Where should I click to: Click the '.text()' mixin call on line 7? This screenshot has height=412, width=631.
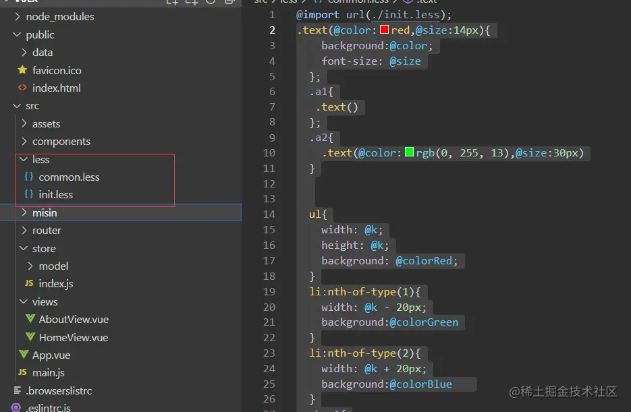tap(337, 107)
